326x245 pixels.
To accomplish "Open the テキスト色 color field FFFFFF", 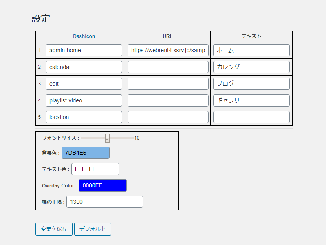I will [95, 169].
